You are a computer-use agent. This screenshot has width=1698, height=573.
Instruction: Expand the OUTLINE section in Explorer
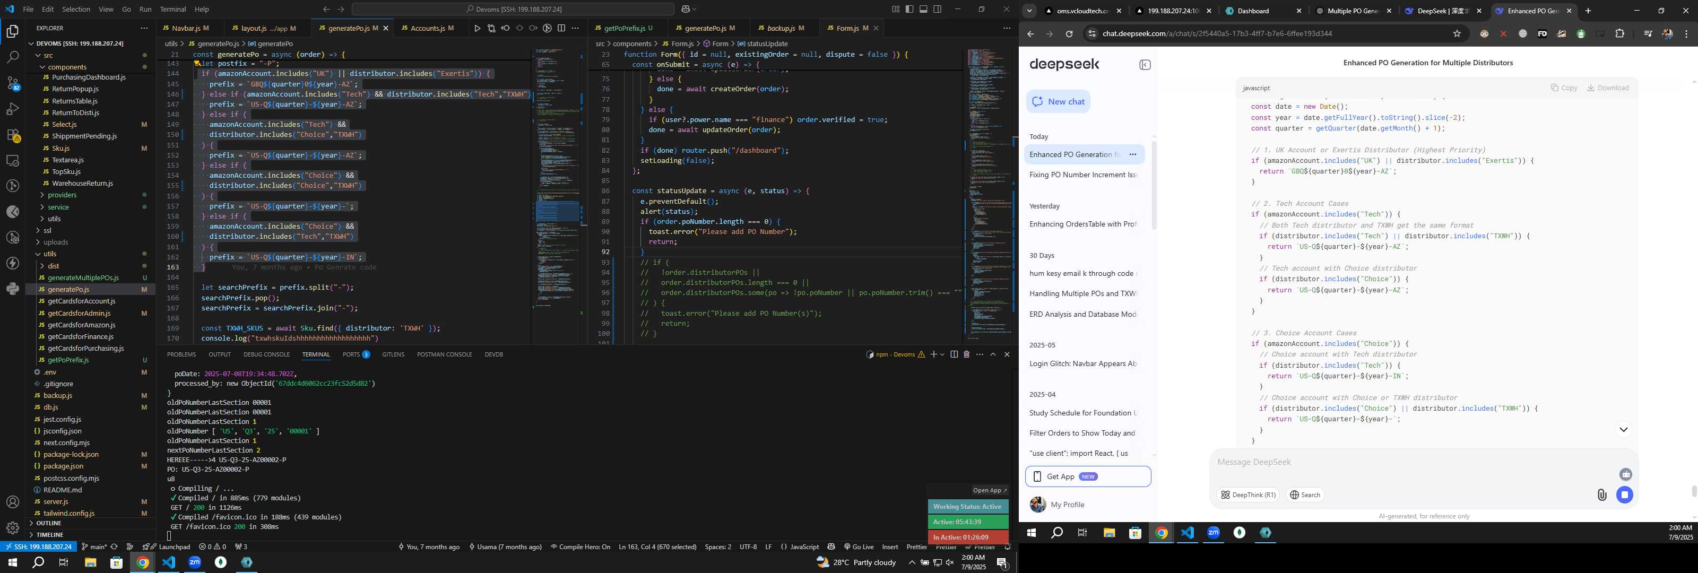(49, 523)
